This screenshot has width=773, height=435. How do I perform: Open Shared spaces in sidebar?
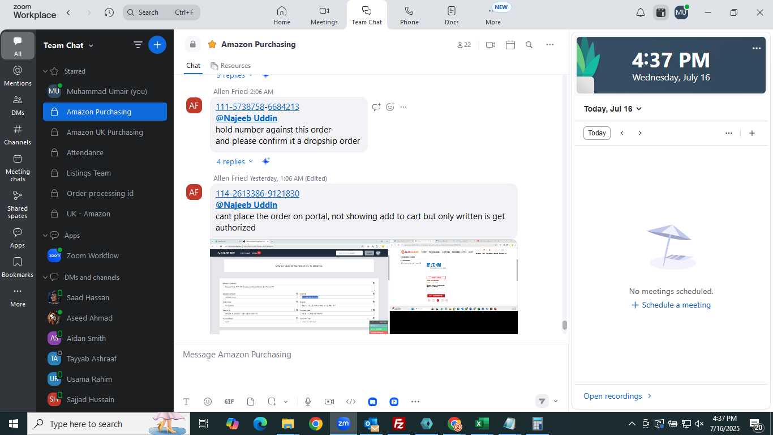point(18,204)
